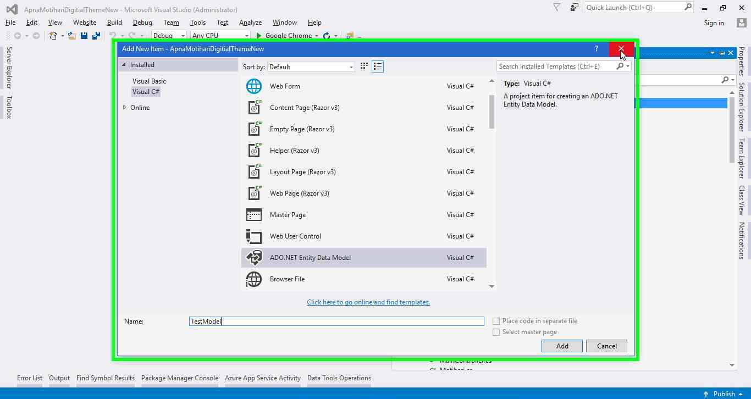Image resolution: width=751 pixels, height=399 pixels.
Task: Open the Analyze menu
Action: [250, 23]
